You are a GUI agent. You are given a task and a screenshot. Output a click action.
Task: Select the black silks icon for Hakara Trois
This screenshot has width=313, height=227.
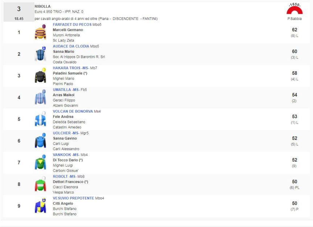[x=40, y=76]
